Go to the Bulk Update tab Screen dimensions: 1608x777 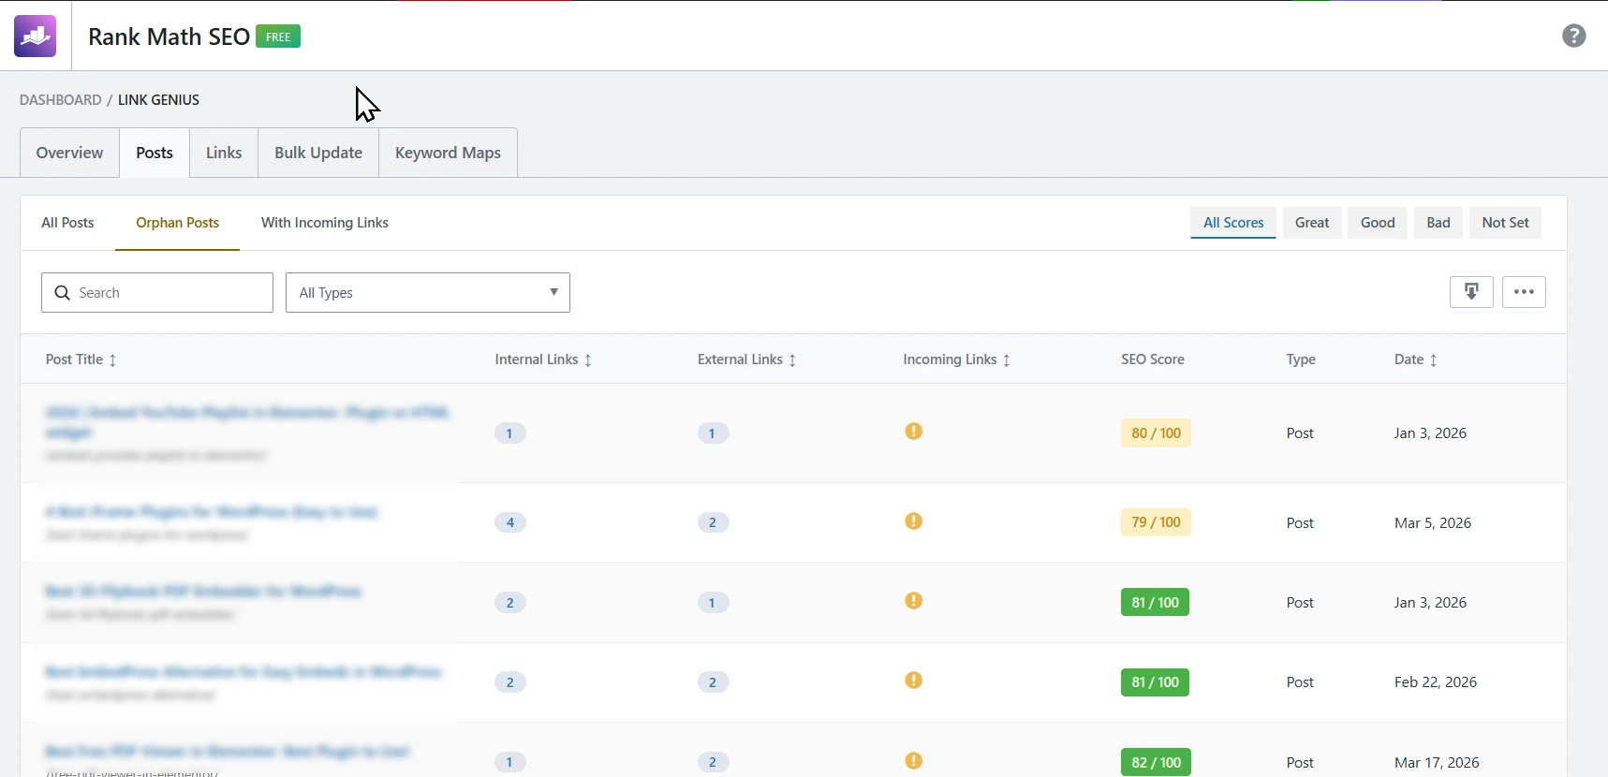click(318, 153)
